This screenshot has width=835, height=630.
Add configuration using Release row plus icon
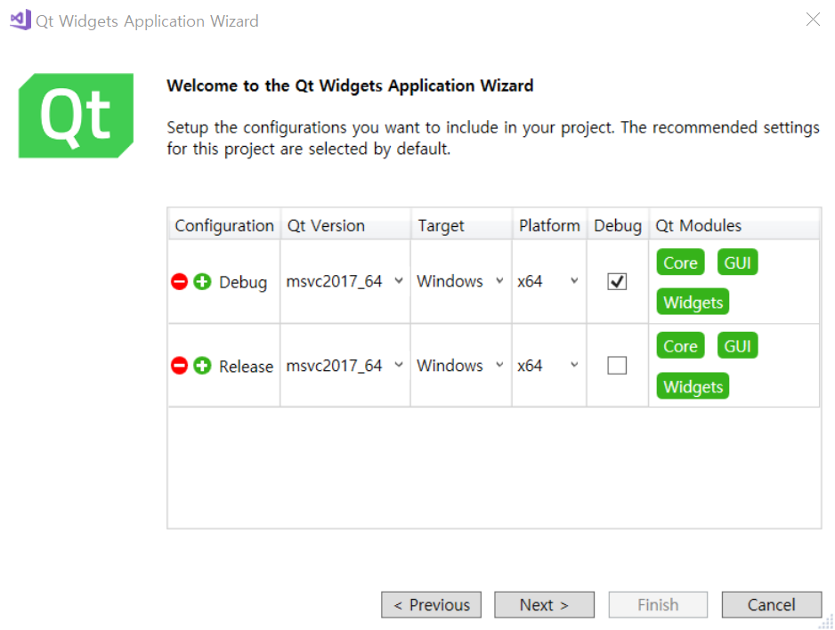click(202, 366)
